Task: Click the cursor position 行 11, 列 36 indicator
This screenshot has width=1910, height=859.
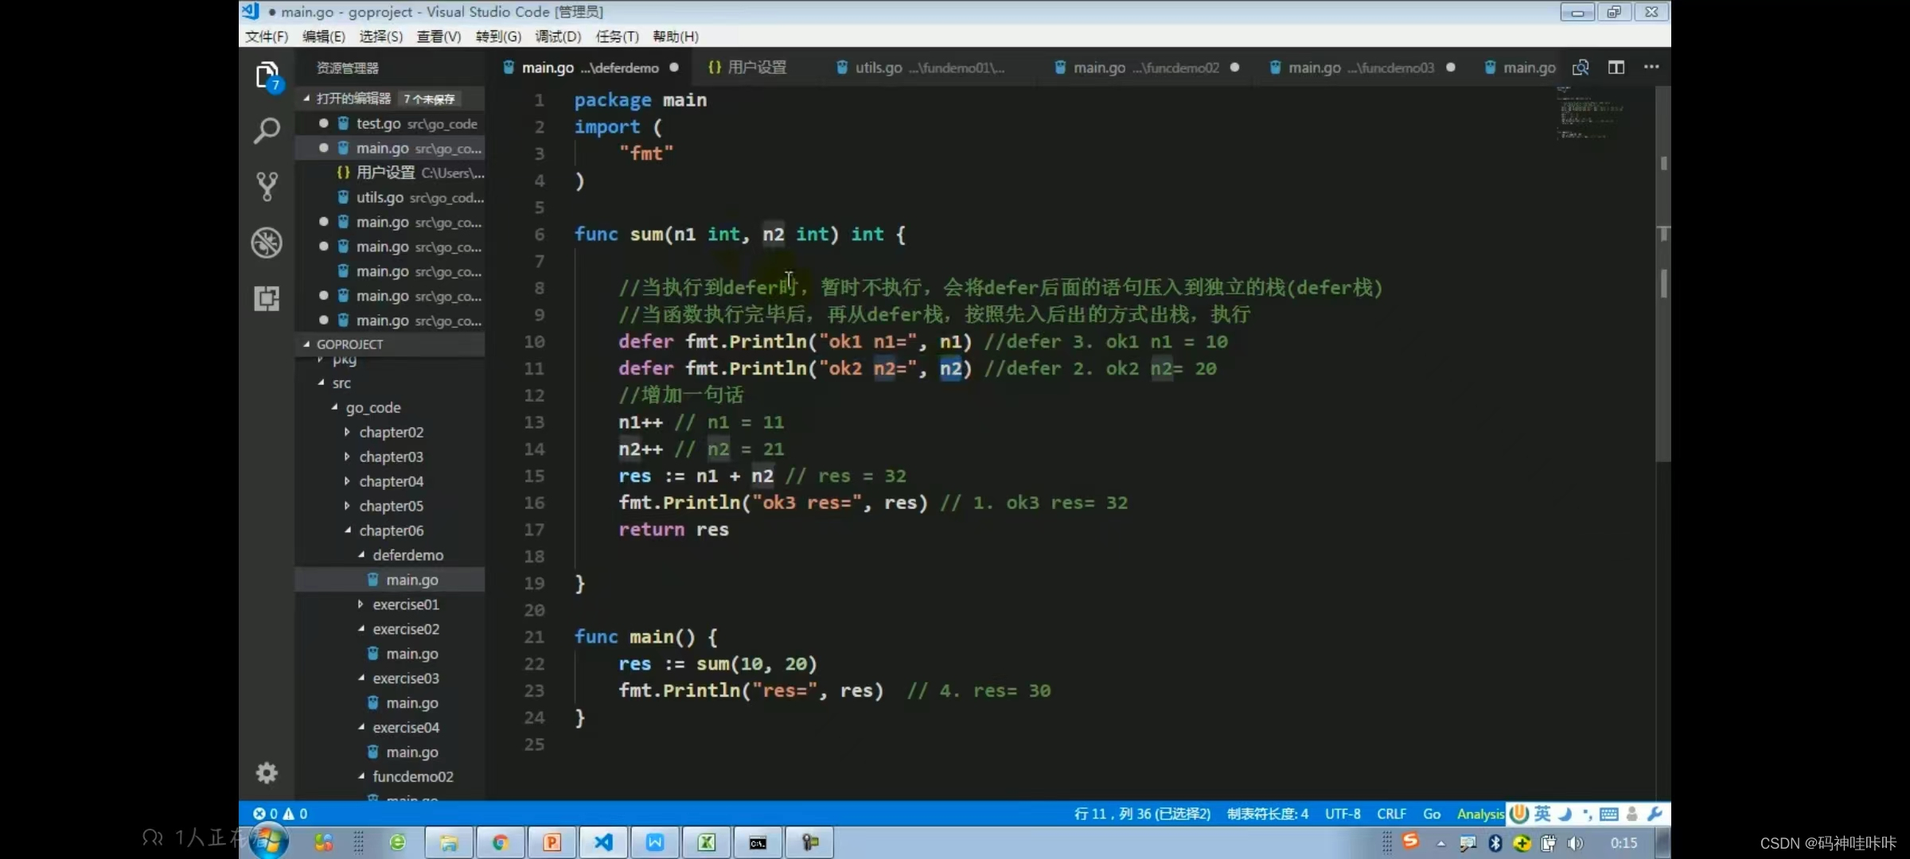Action: [x=1142, y=814]
